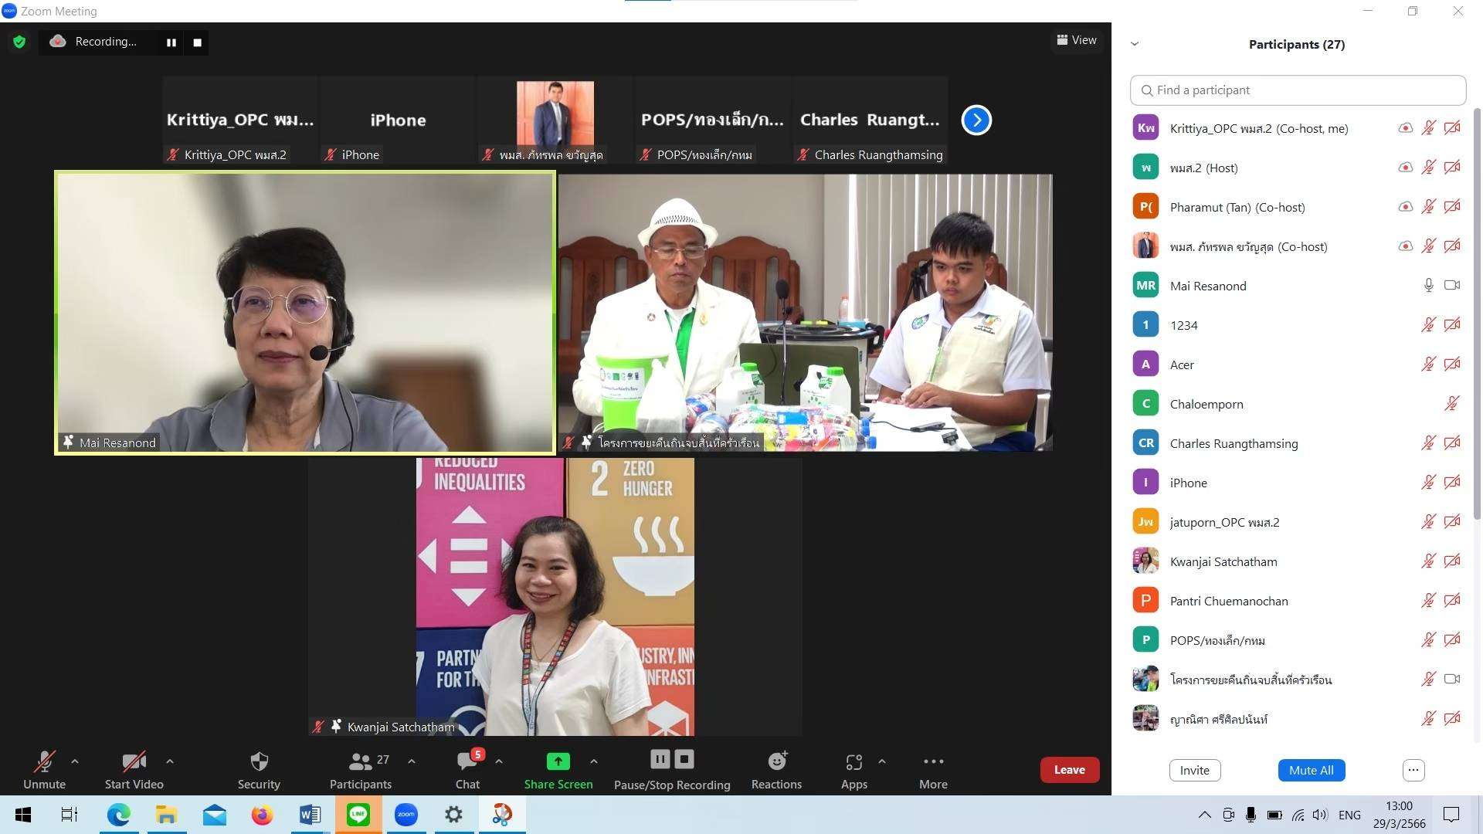
Task: Click Mute All button
Action: (x=1311, y=770)
